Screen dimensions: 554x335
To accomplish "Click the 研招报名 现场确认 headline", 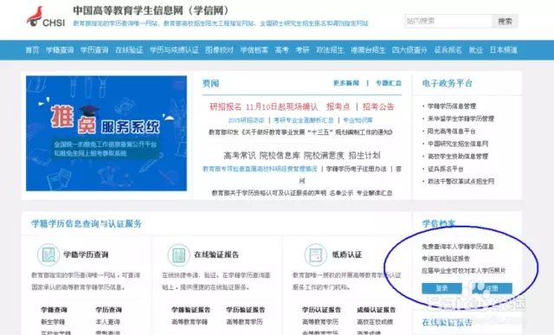I will click(x=263, y=106).
